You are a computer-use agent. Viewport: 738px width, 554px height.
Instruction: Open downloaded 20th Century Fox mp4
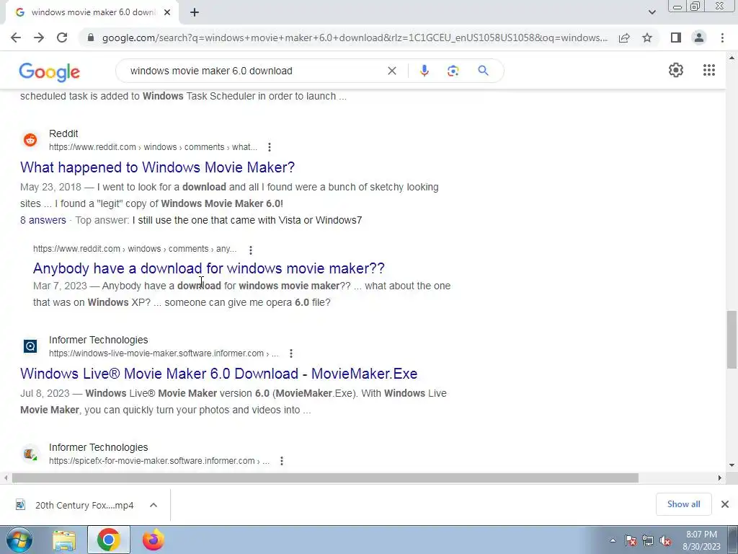(x=75, y=505)
